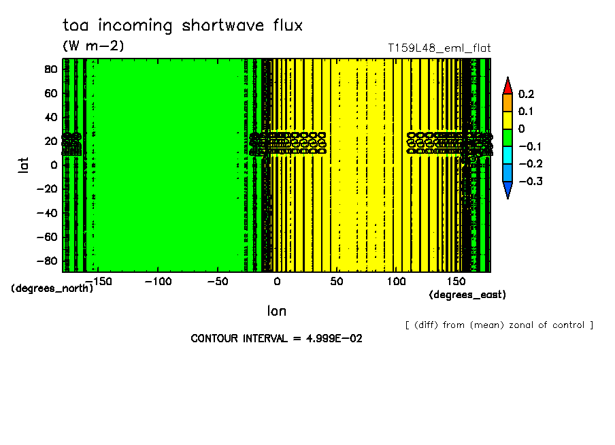Click the 0.2 colorbar tick label
Screen dimensions: 615x445
526,94
